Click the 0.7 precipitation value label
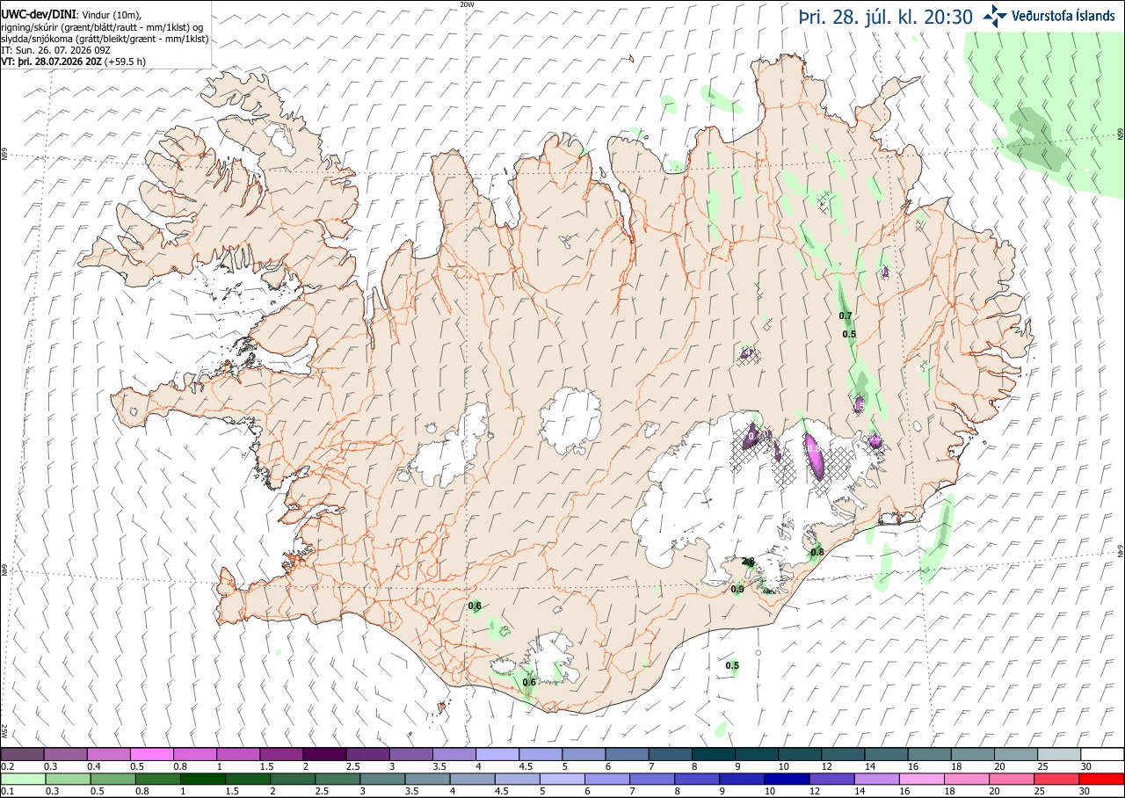This screenshot has height=798, width=1125. pos(846,316)
